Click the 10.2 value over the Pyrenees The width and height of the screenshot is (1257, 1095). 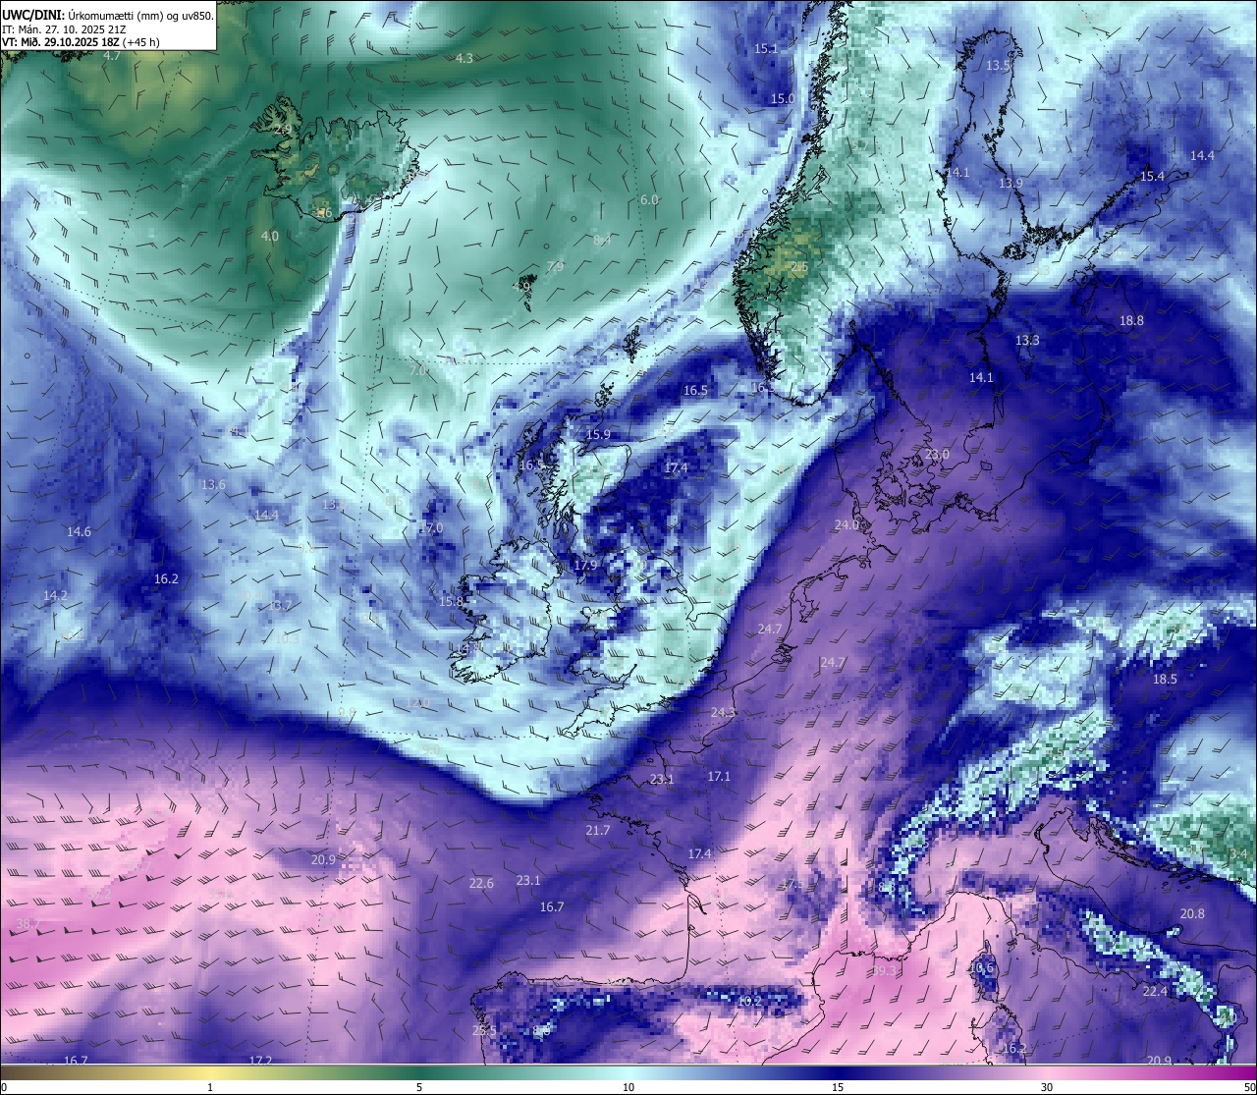click(x=749, y=1002)
